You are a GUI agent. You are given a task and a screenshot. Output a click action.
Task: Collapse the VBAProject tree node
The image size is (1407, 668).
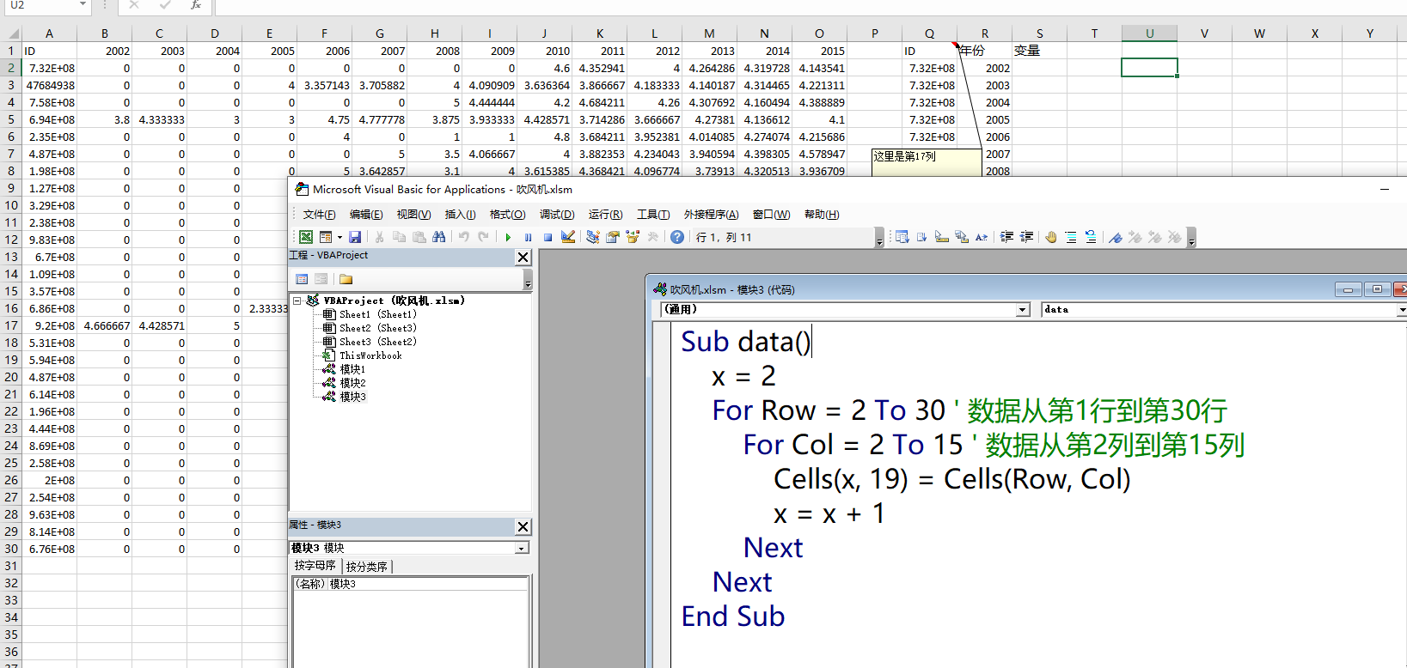pos(297,301)
